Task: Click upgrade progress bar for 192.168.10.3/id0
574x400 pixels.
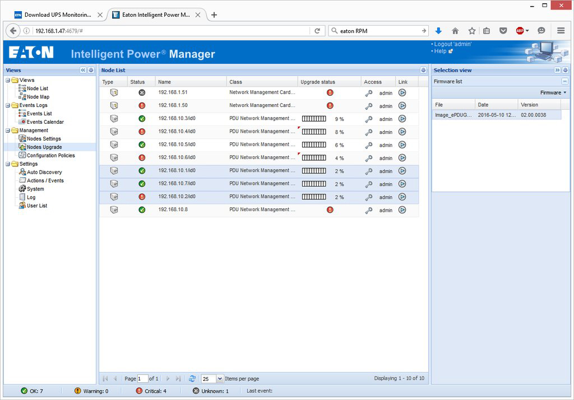Action: (x=314, y=119)
